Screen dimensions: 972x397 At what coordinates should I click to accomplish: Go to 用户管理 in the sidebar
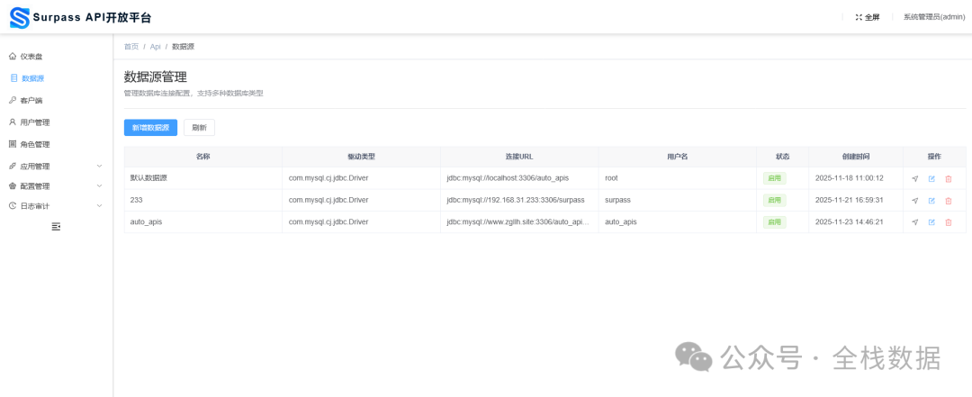click(x=34, y=122)
